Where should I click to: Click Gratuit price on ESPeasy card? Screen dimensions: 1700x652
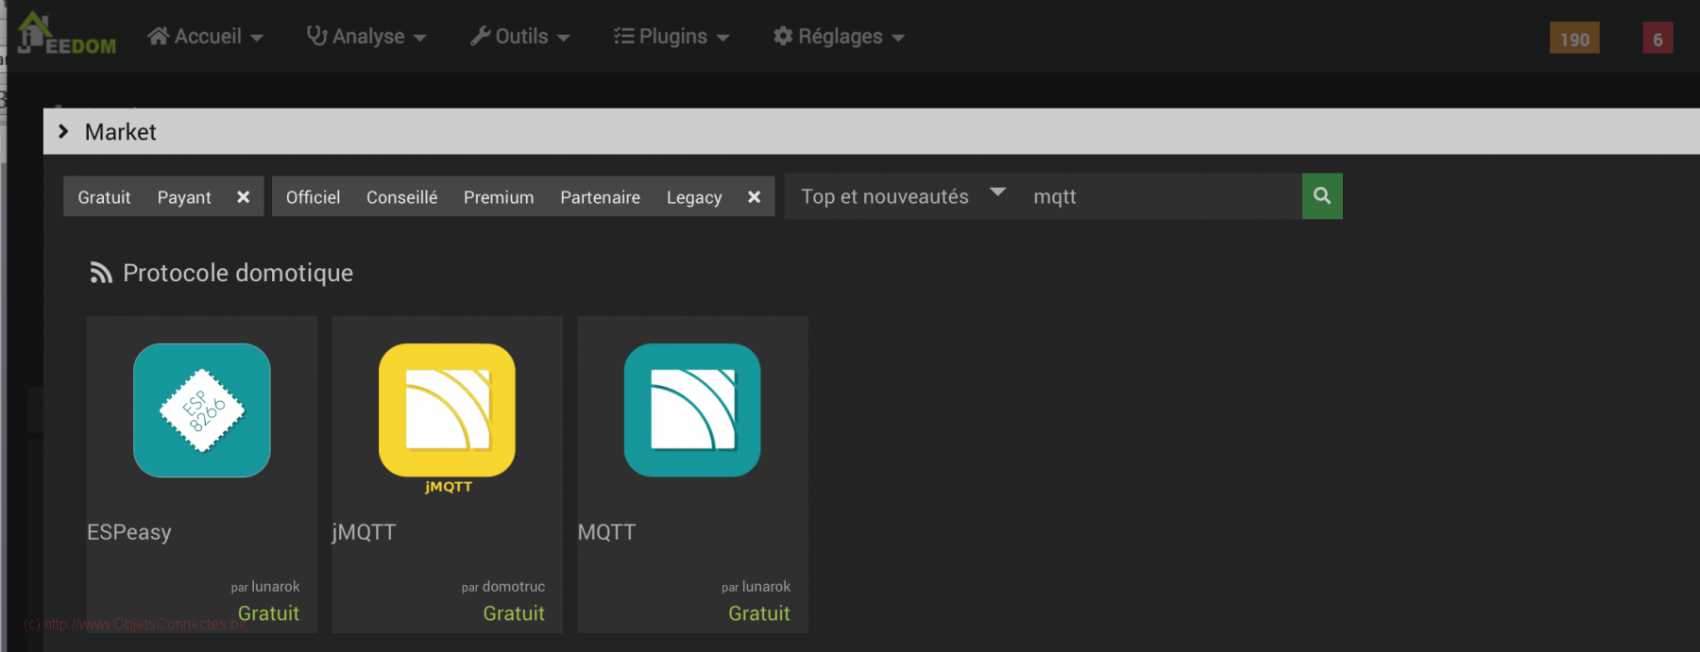(x=268, y=613)
